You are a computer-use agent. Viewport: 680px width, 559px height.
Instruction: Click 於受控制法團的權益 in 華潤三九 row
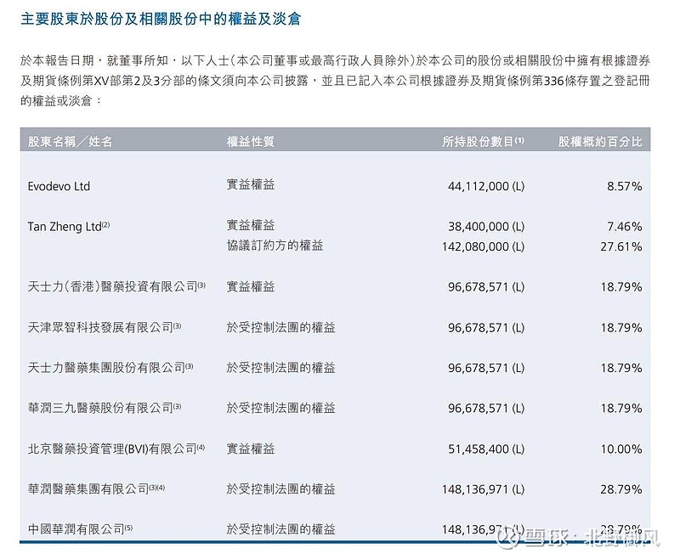tap(280, 408)
